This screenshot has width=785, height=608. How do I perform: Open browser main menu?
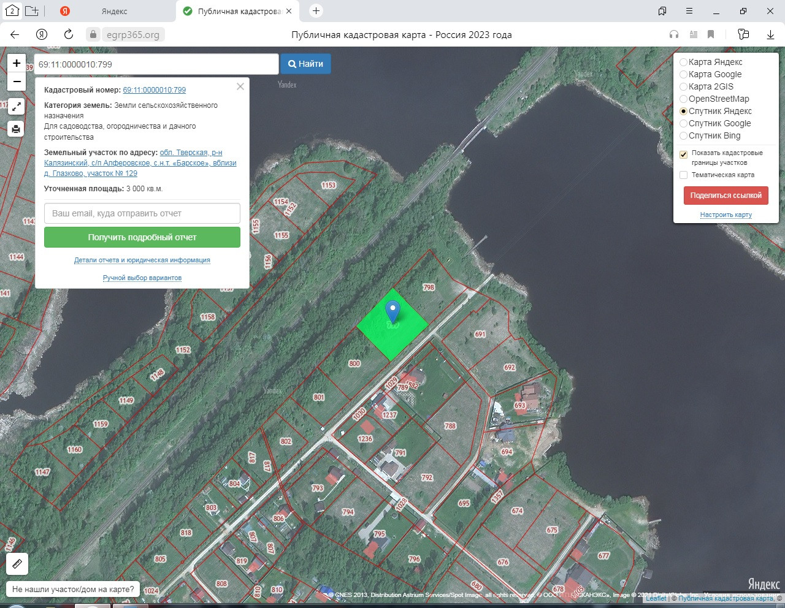tap(689, 11)
